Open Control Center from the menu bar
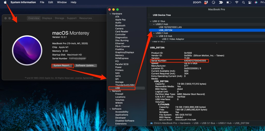 point(250,2)
